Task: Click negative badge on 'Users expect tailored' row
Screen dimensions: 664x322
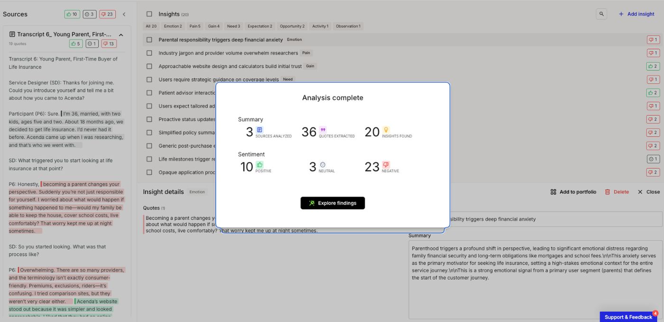Action: pyautogui.click(x=653, y=106)
